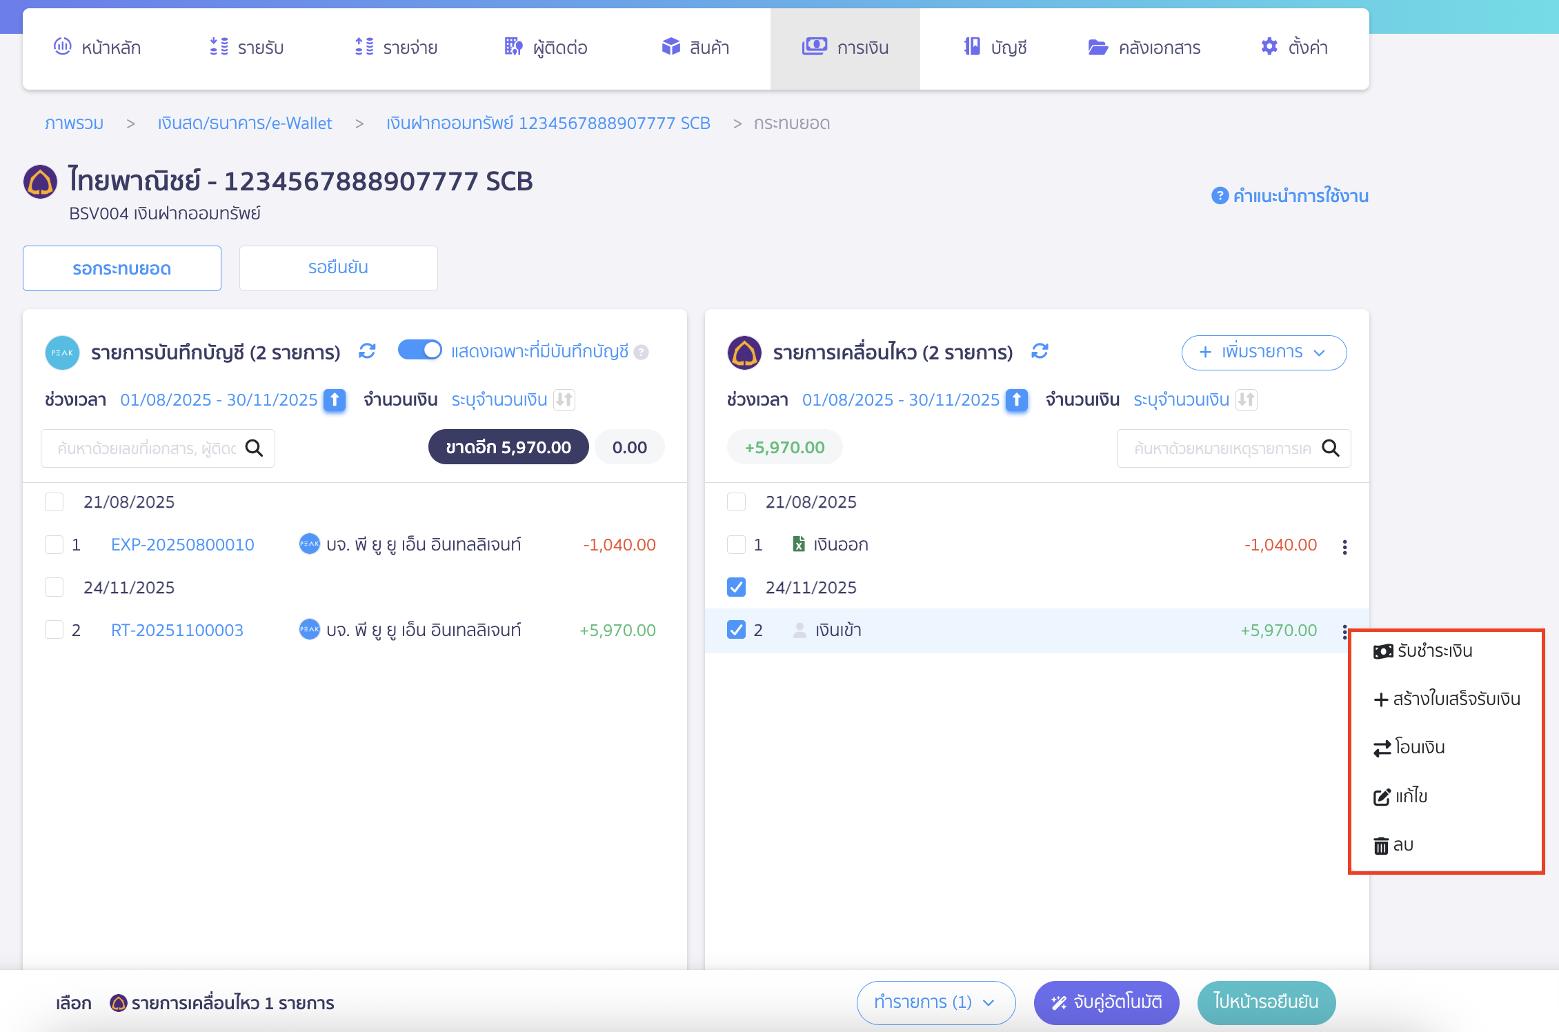Open the ทำรายการ (1) dropdown

click(x=935, y=1002)
